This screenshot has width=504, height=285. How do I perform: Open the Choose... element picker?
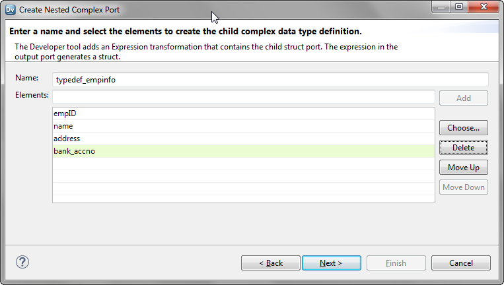pos(464,128)
